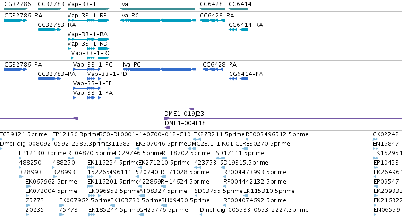Click the 20235 EST feature

pyautogui.click(x=27, y=215)
